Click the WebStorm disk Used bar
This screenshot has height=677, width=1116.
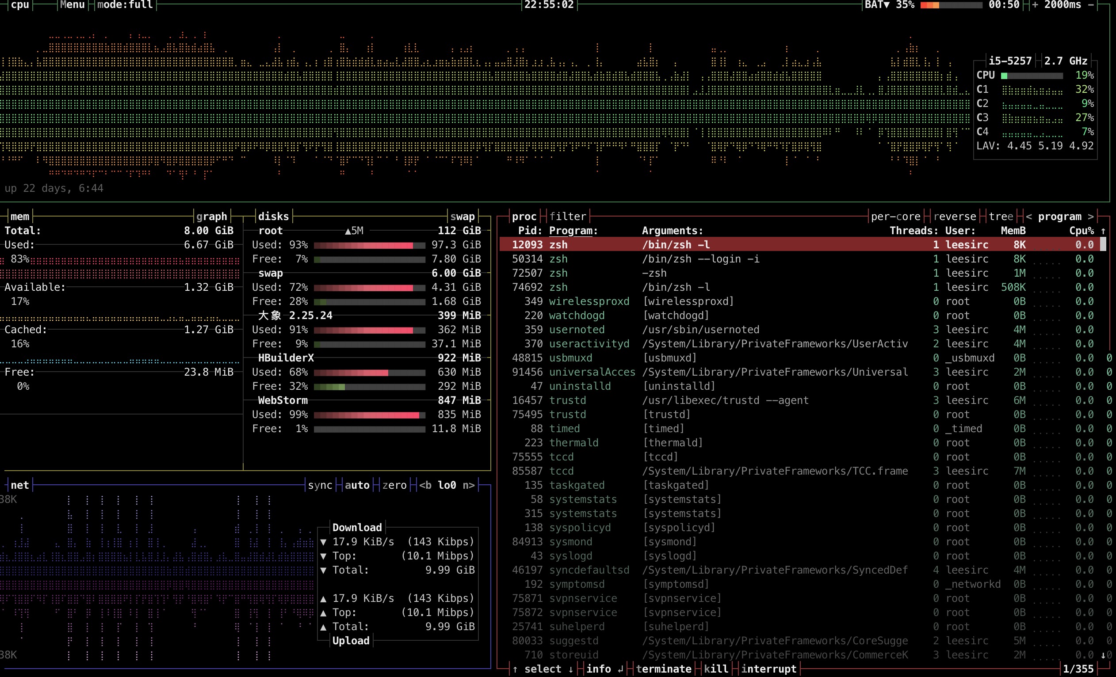(369, 415)
